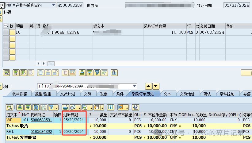
Task: Click the left arrow of item table scrollbar
Action: [x=38, y=64]
